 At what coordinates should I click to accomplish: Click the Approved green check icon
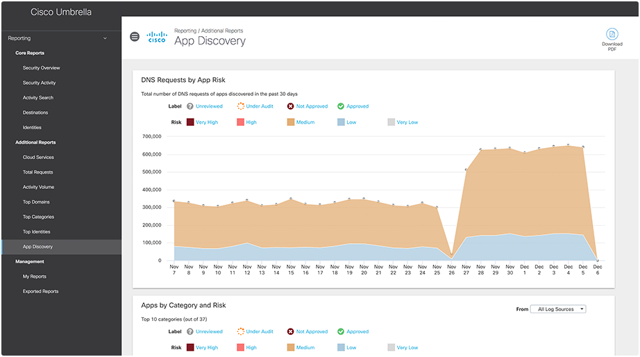click(341, 106)
